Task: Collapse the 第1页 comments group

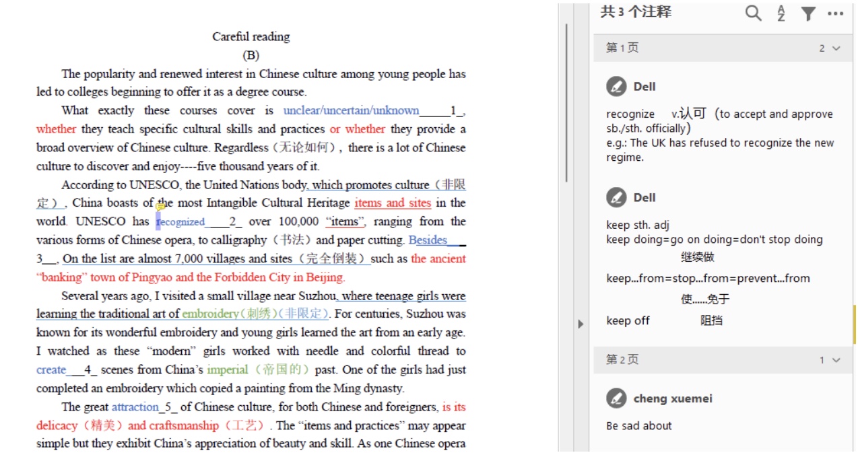Action: click(x=836, y=48)
